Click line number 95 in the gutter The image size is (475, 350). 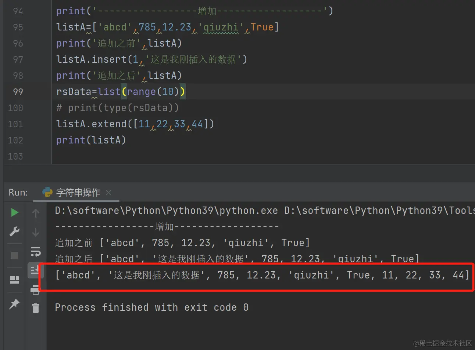[x=18, y=27]
